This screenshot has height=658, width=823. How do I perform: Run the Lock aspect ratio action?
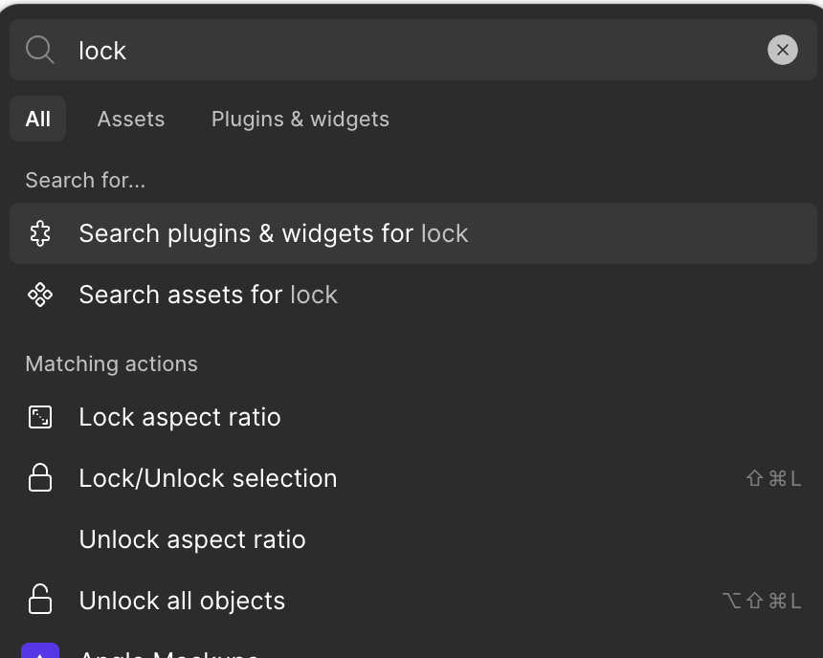point(413,417)
